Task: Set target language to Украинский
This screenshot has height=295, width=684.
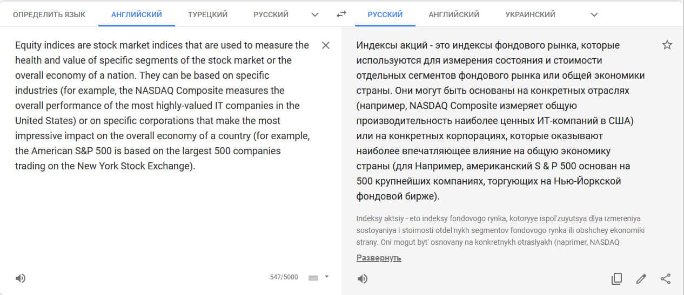Action: pyautogui.click(x=530, y=15)
